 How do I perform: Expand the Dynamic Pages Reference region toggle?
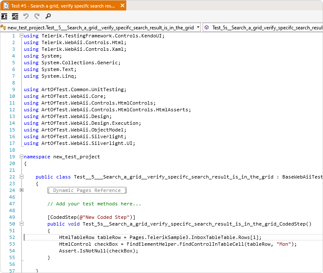21,190
